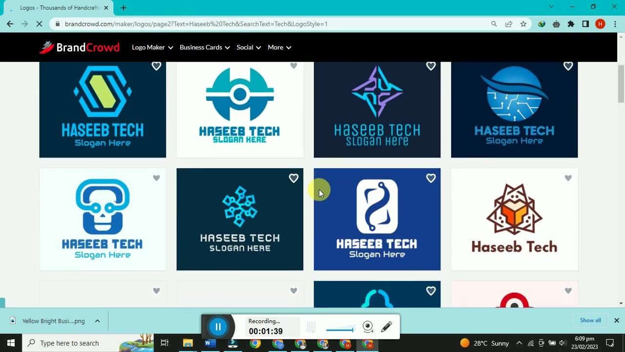625x352 pixels.
Task: Click the BrandCrowd logo in the header
Action: [80, 47]
